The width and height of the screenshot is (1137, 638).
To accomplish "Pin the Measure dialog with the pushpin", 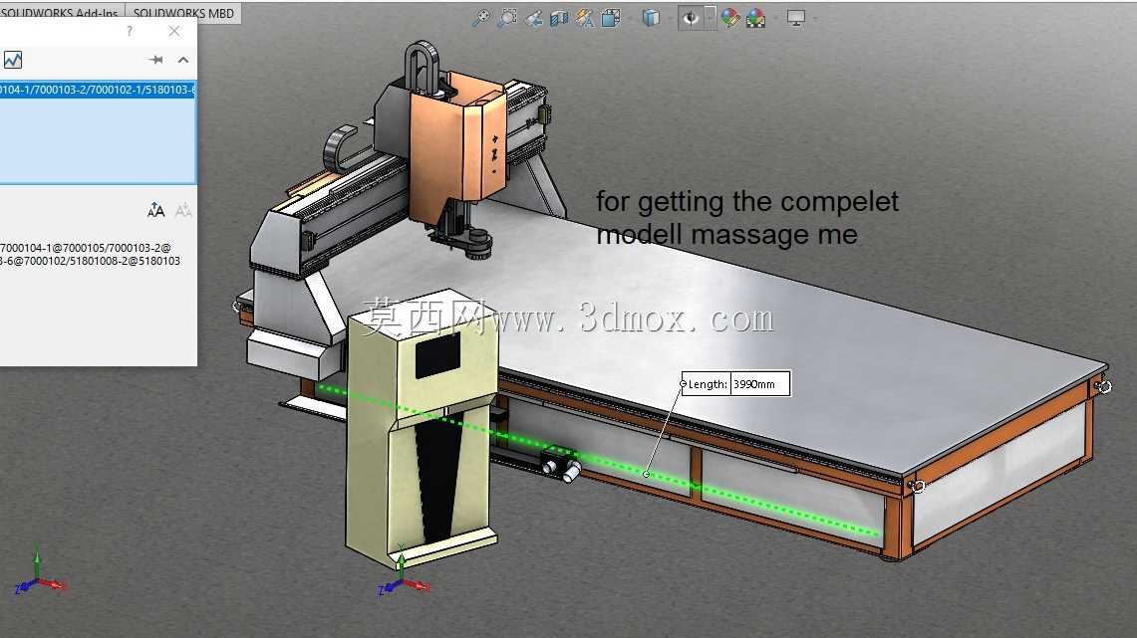I will point(155,60).
